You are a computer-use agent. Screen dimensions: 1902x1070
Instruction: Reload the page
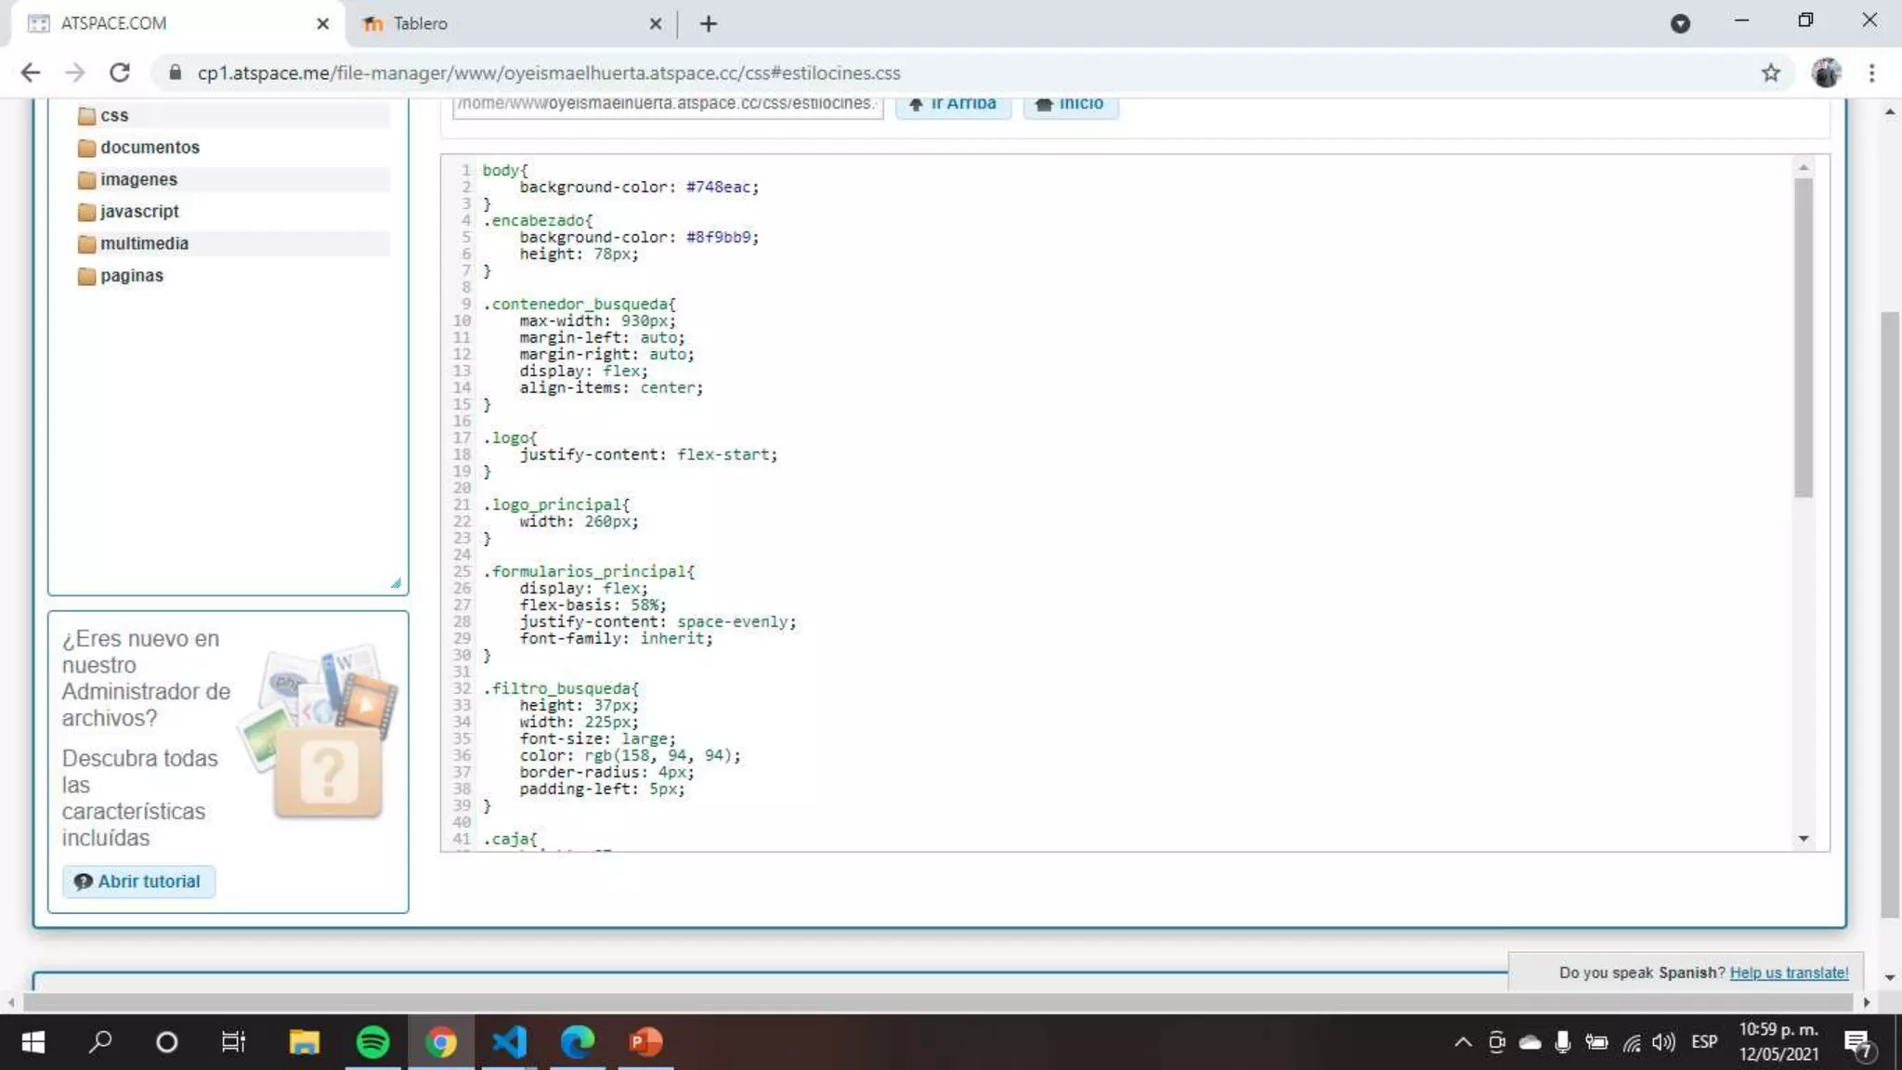(119, 72)
